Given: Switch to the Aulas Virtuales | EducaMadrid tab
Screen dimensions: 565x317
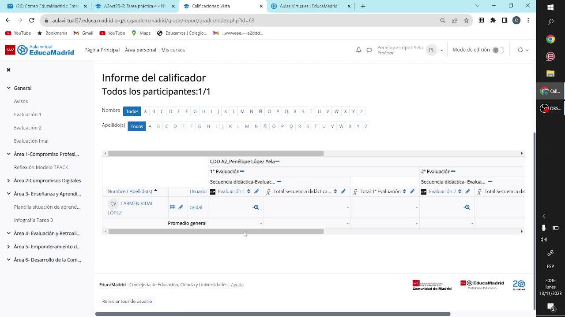Looking at the screenshot, I should coord(311,6).
